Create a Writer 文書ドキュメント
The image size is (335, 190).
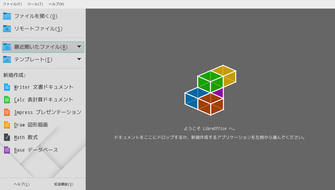(44, 87)
